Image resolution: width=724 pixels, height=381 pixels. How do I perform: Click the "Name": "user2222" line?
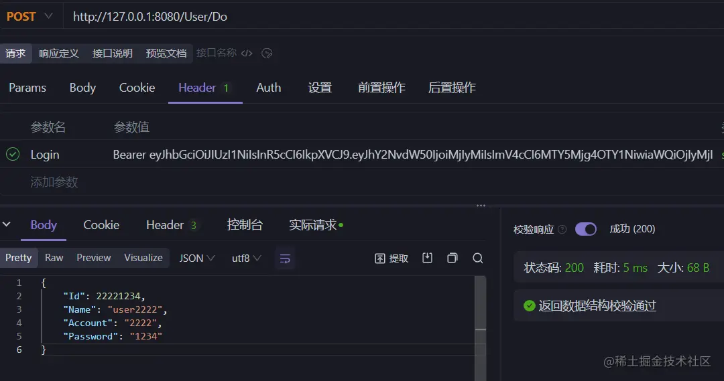click(x=115, y=309)
